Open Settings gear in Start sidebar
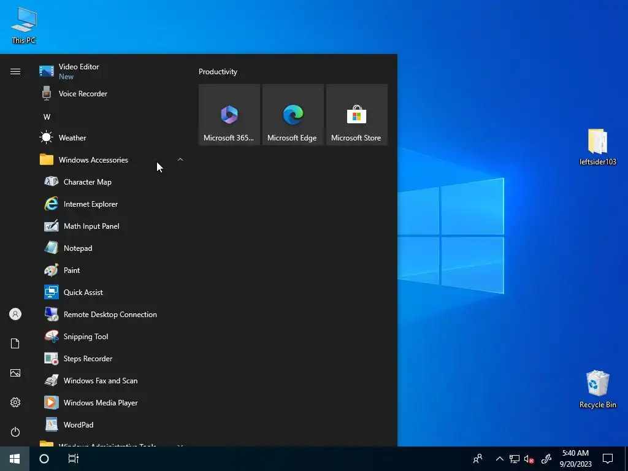The width and height of the screenshot is (628, 471). [x=15, y=402]
